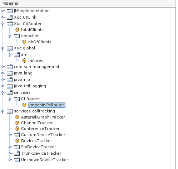Expand the JMImplementation node

point(3,11)
